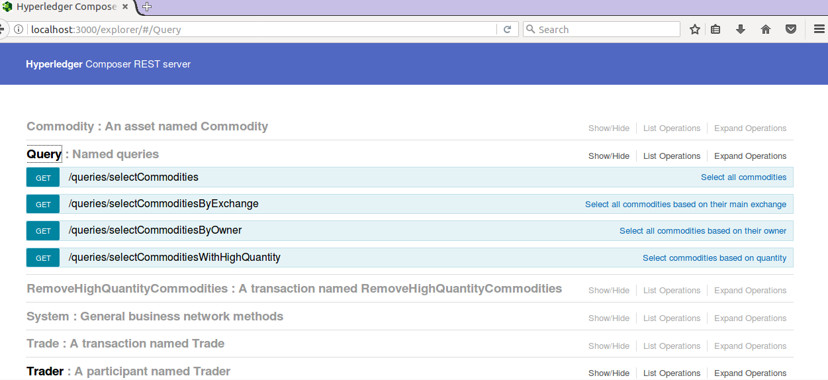Click 'Select commodities based on quantity' description
This screenshot has height=380, width=828.
(715, 258)
